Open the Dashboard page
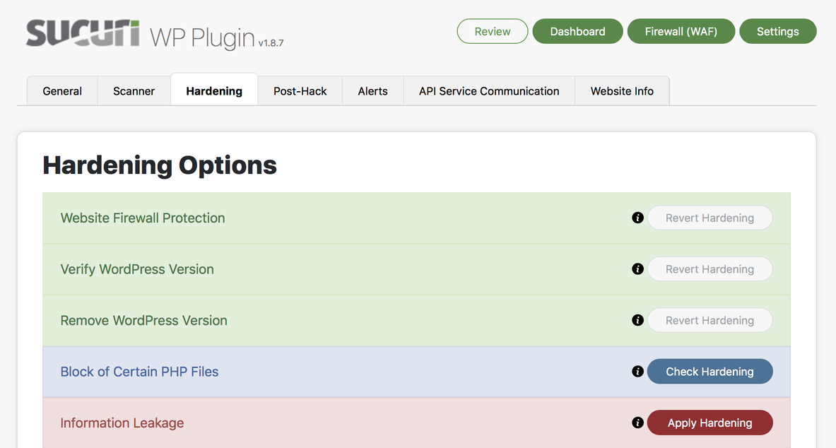 click(x=577, y=31)
